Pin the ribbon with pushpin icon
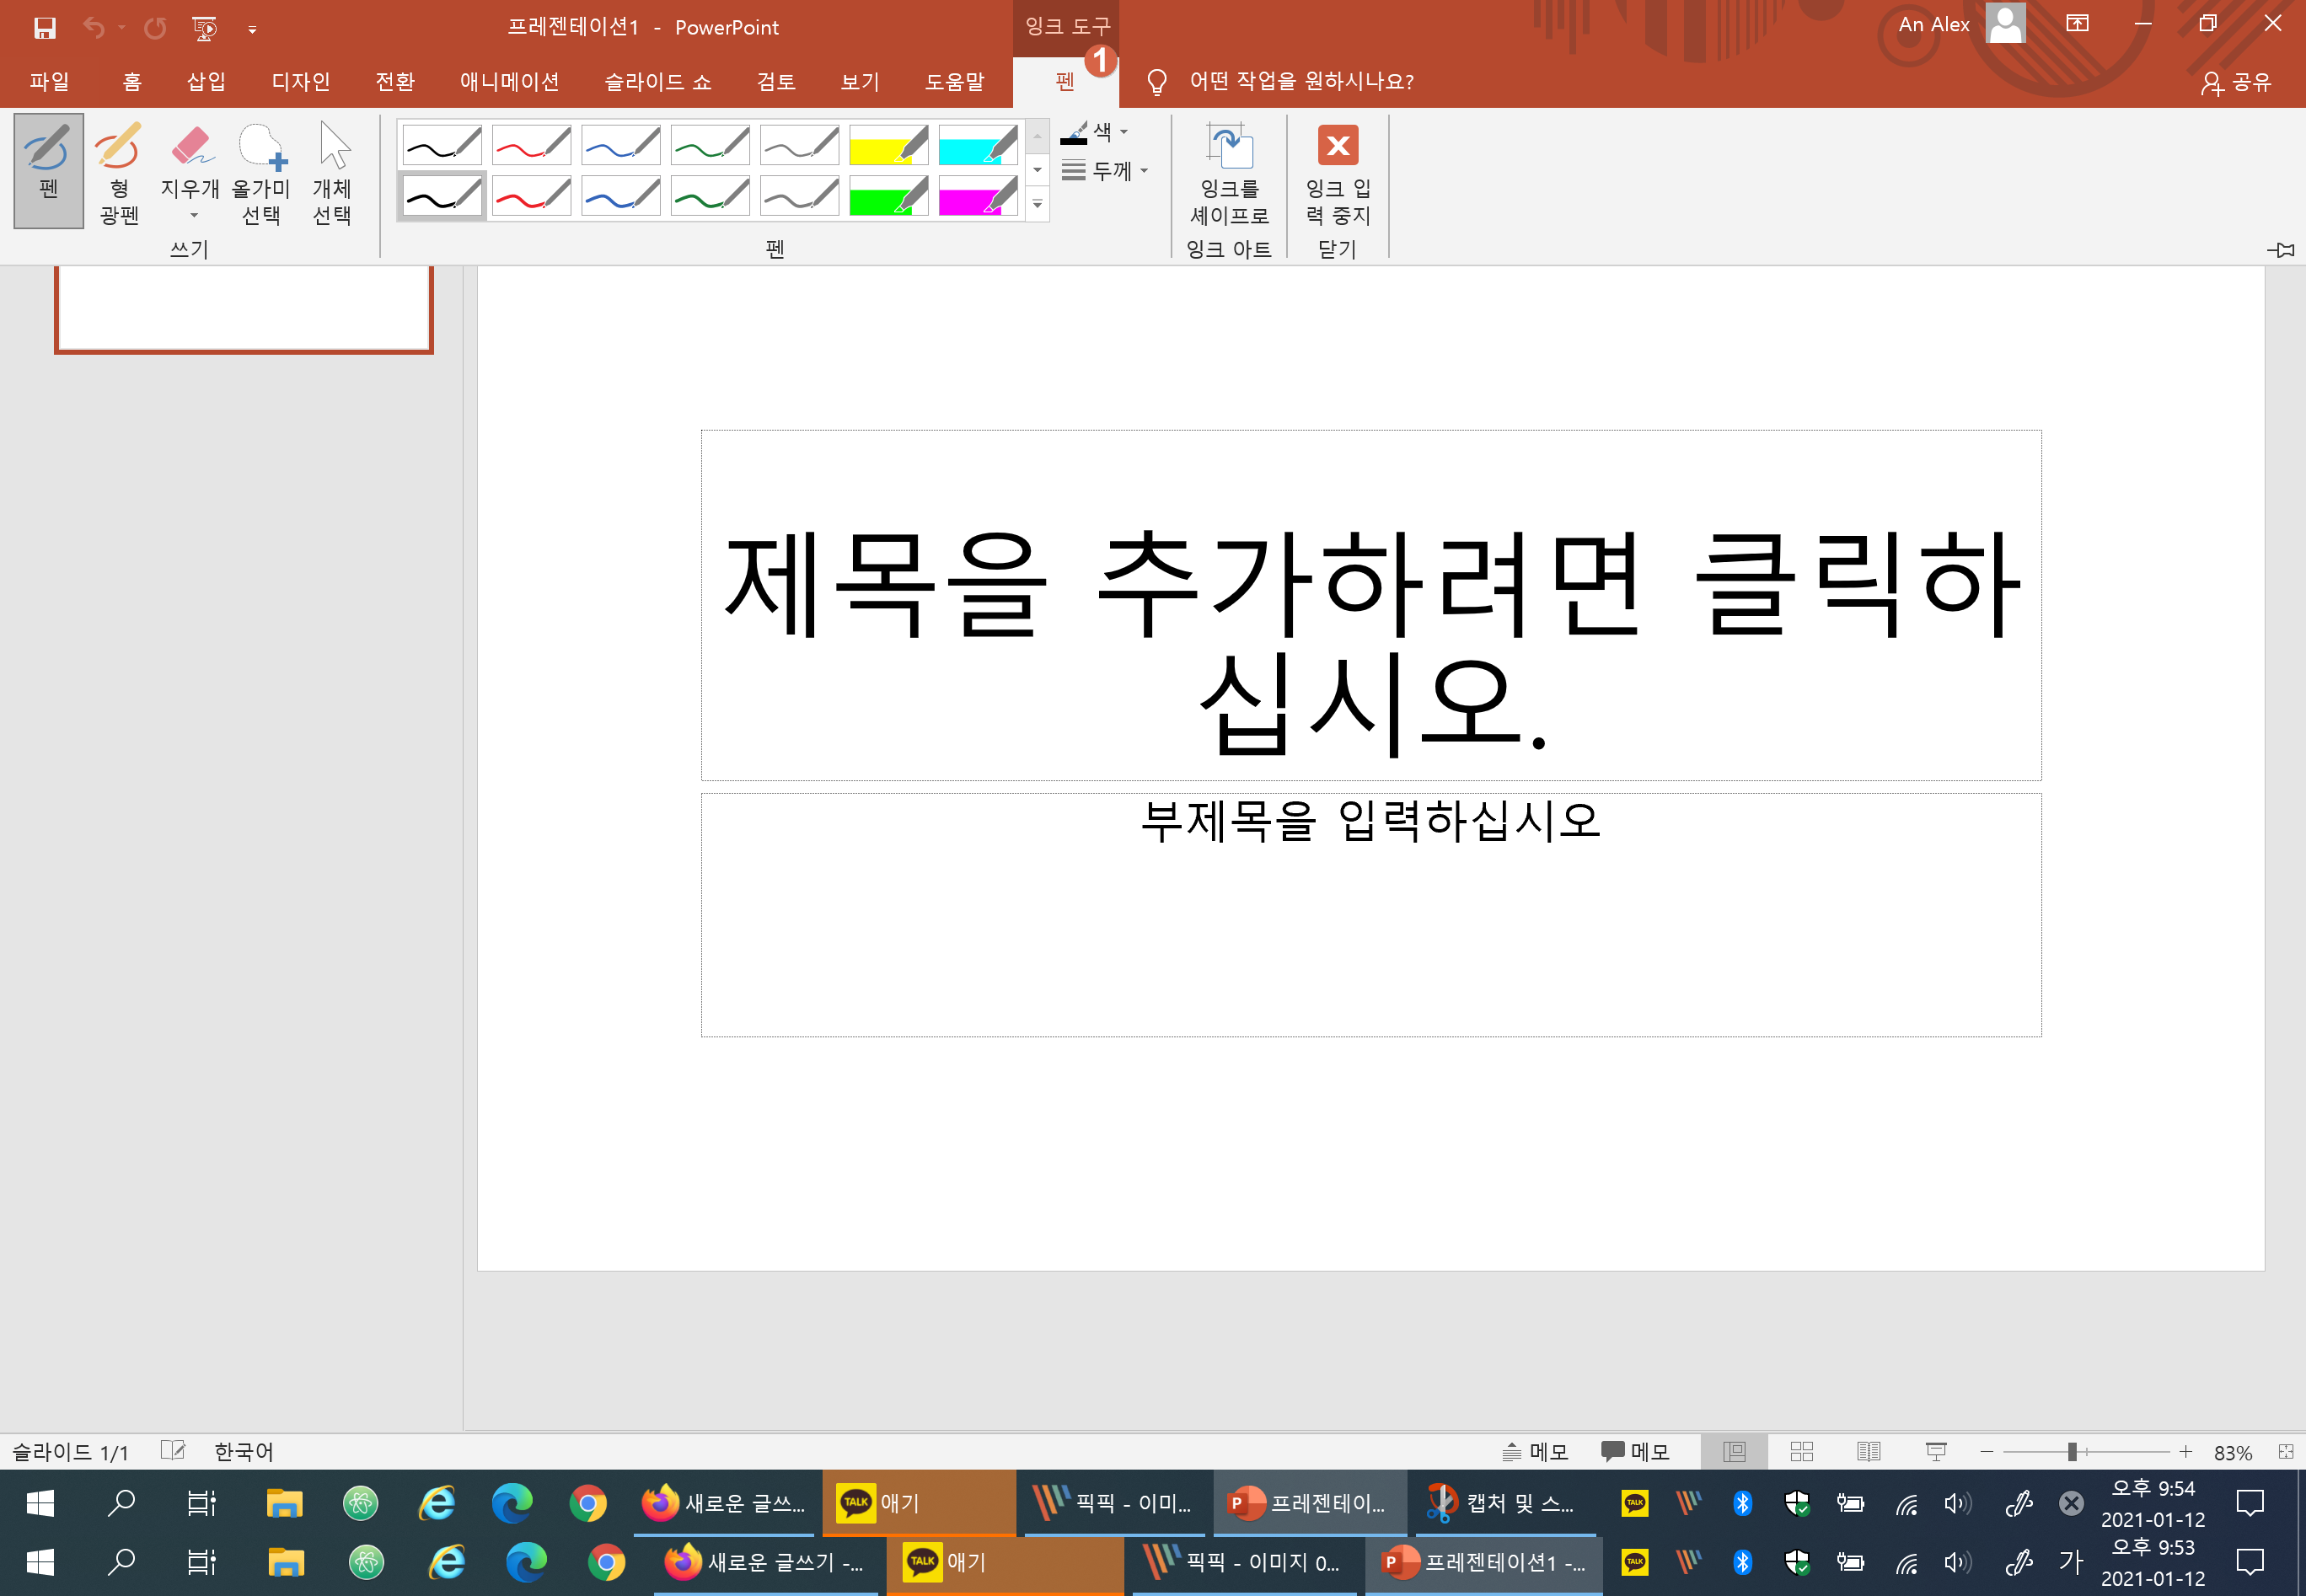2306x1596 pixels. (x=2280, y=249)
